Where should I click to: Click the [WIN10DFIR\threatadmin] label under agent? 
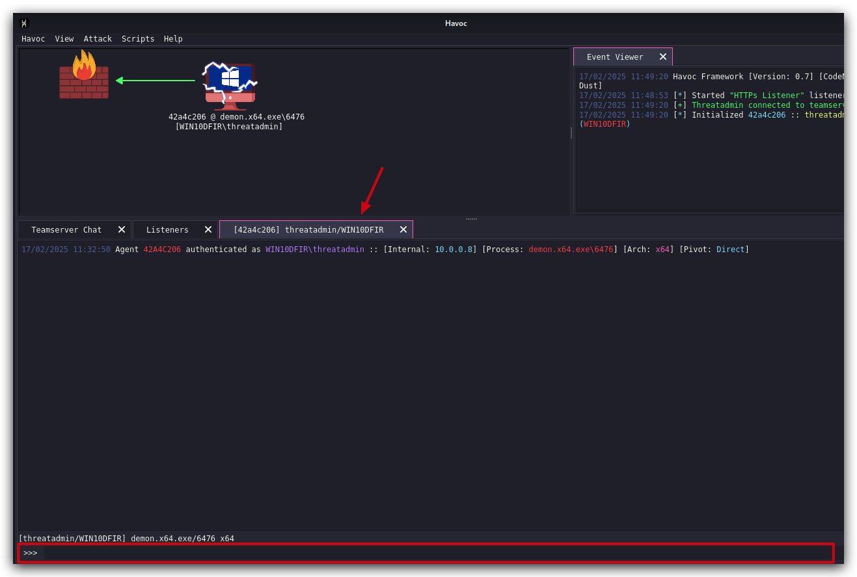pos(229,127)
